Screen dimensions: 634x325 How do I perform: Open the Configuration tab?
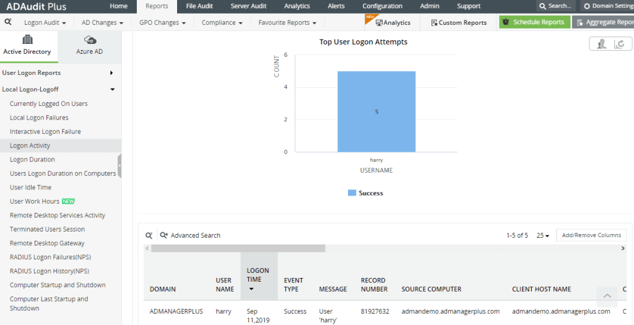point(382,6)
